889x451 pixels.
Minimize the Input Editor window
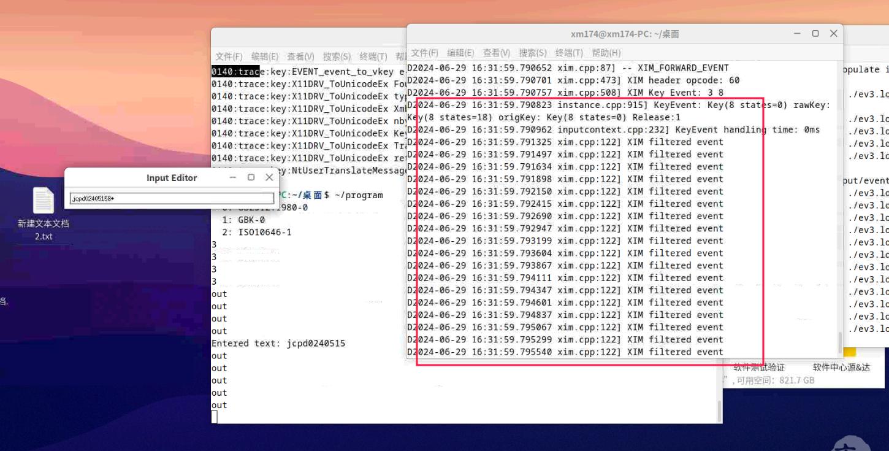coord(233,177)
